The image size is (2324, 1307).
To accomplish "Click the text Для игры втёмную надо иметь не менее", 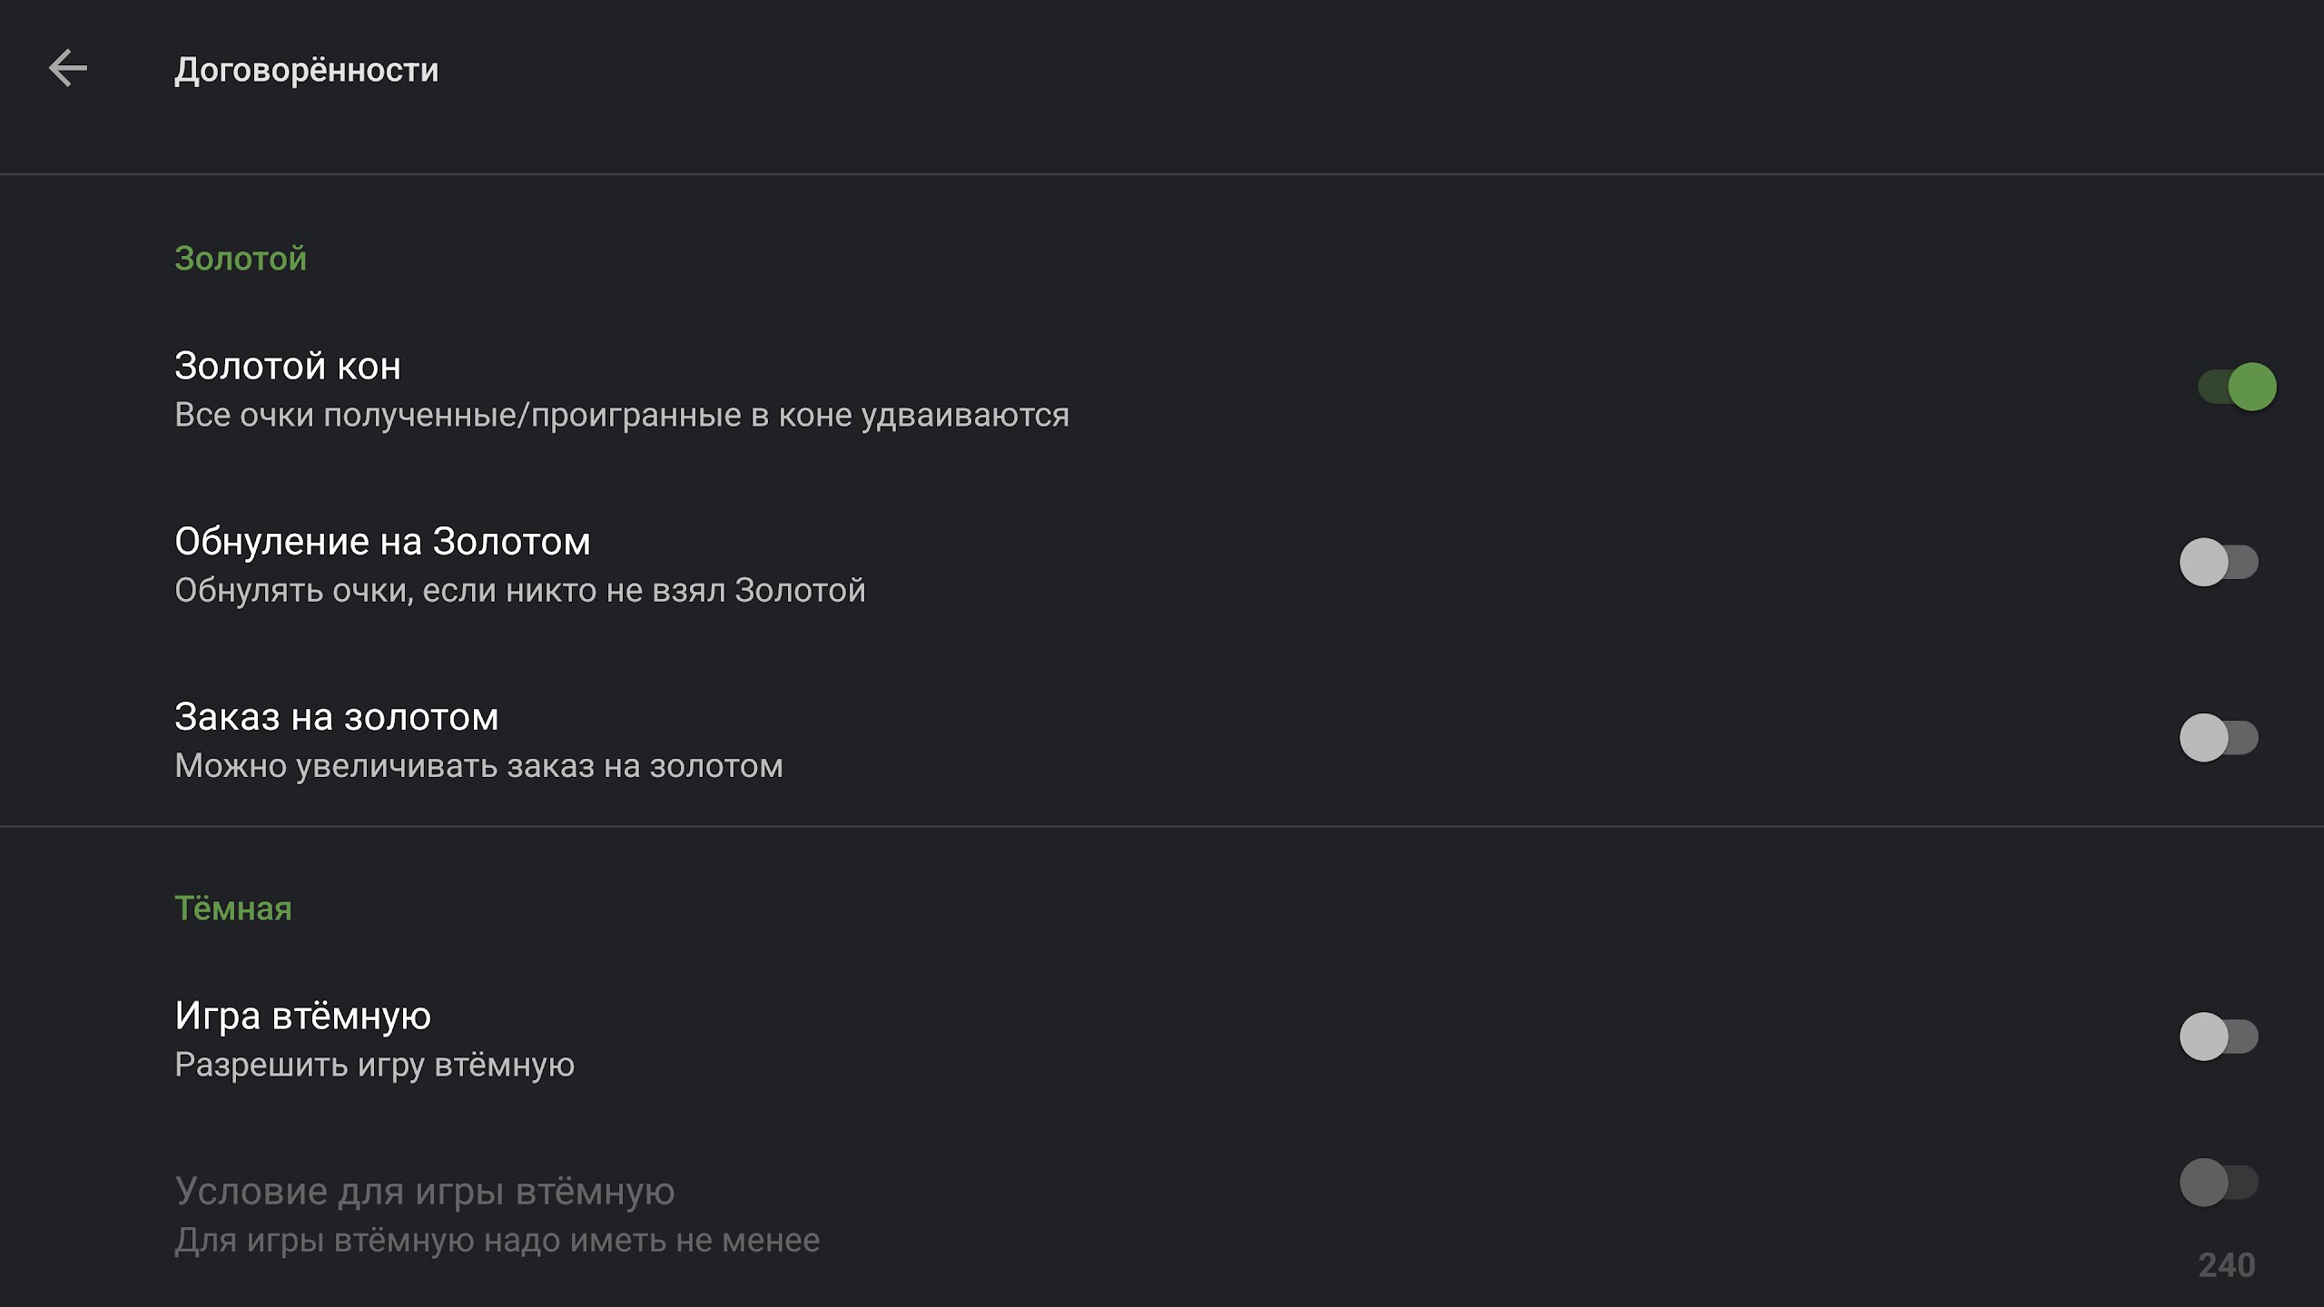I will 497,1240.
